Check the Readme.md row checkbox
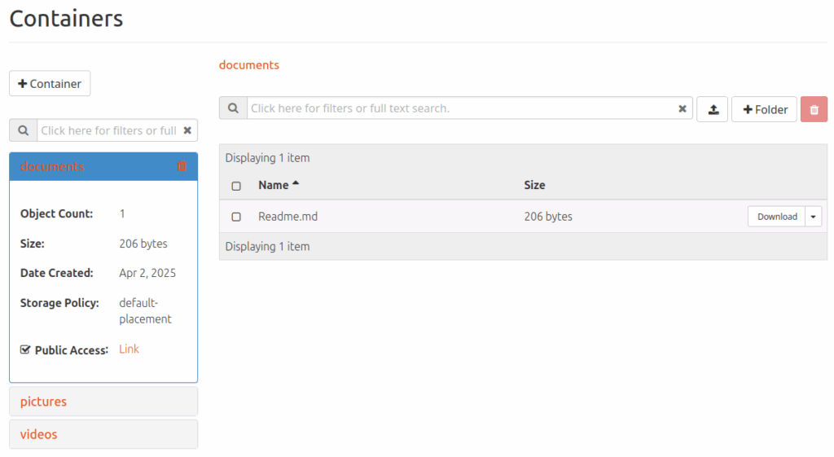Viewport: 834px width, 457px height. (x=236, y=217)
